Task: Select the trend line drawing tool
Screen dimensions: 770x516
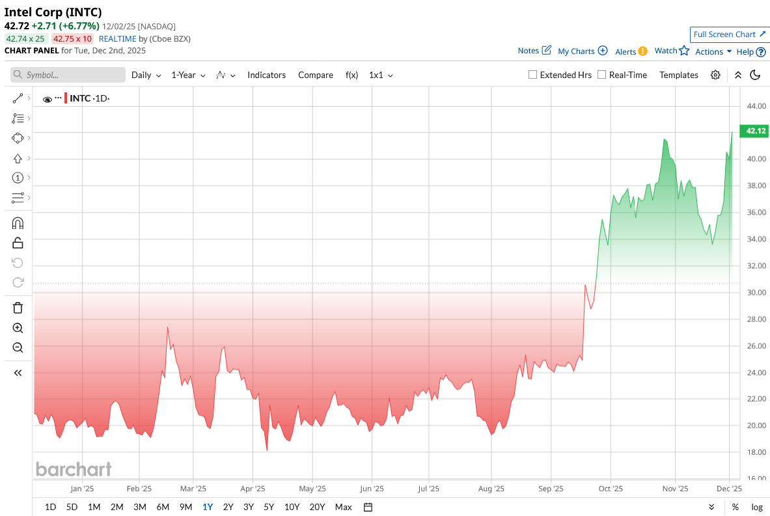Action: [x=18, y=99]
